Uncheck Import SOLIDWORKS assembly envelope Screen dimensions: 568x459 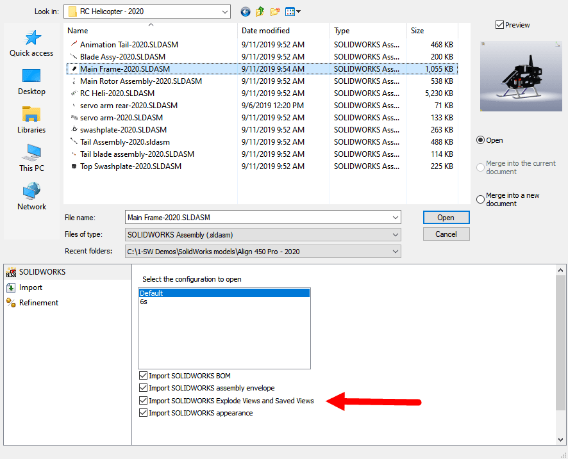[143, 388]
